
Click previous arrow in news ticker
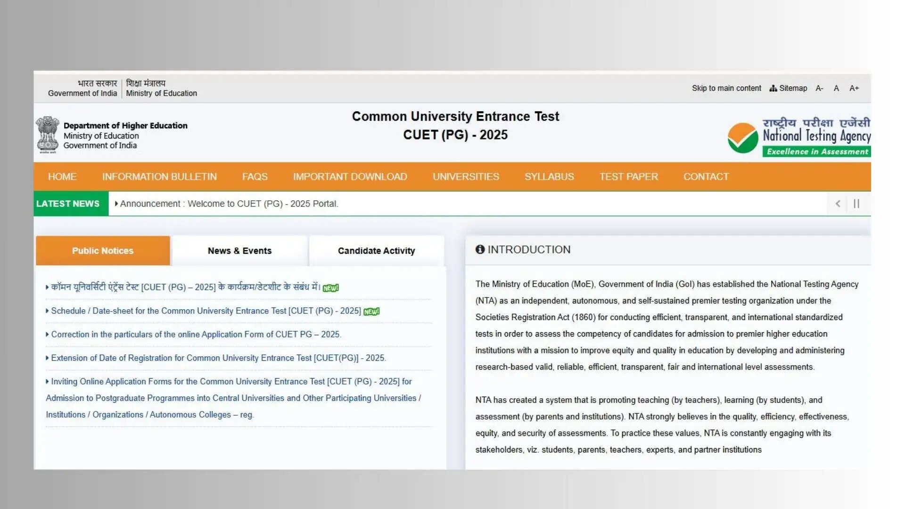838,204
